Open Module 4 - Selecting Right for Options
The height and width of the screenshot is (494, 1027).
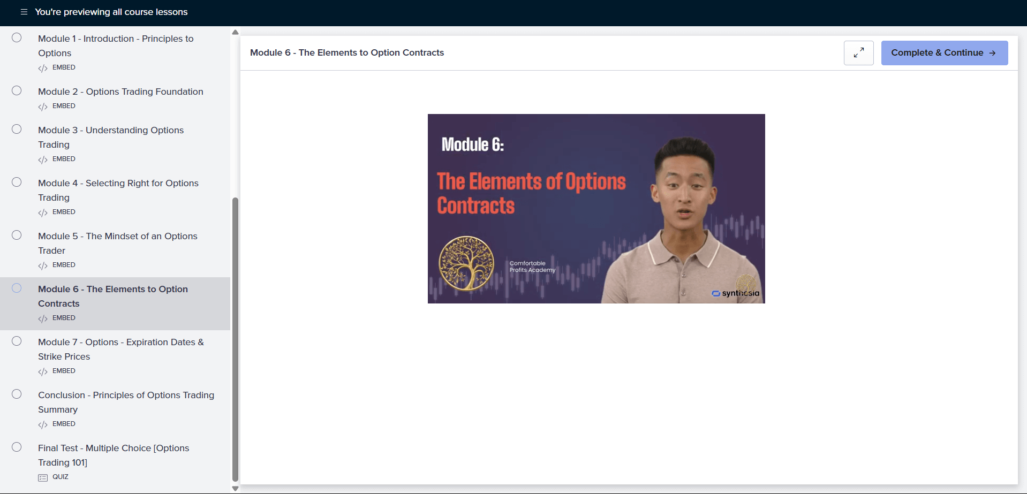[118, 190]
